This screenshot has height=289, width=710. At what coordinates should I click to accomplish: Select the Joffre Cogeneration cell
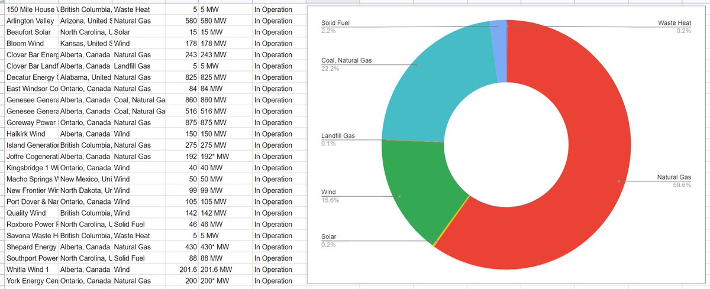(31, 157)
